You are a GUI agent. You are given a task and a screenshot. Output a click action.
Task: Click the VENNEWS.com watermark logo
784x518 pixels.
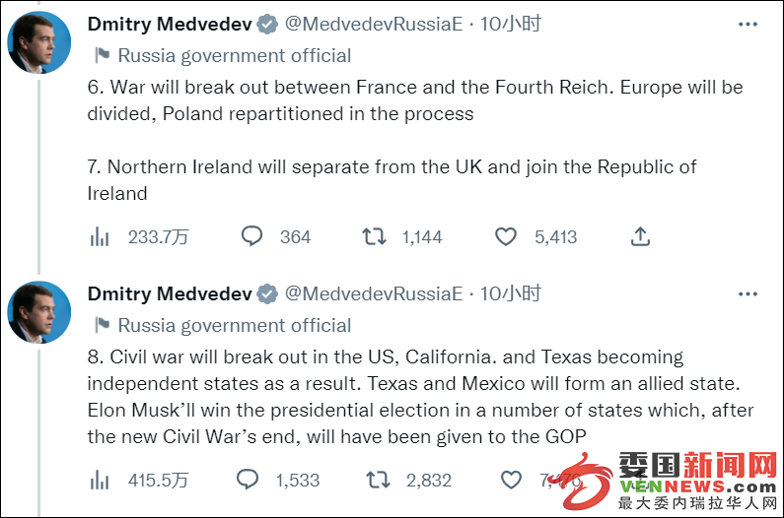(670, 481)
